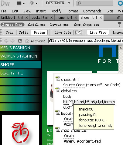The image size is (123, 145).
Task: Click the browser Back arrow icon
Action: tap(6, 41)
